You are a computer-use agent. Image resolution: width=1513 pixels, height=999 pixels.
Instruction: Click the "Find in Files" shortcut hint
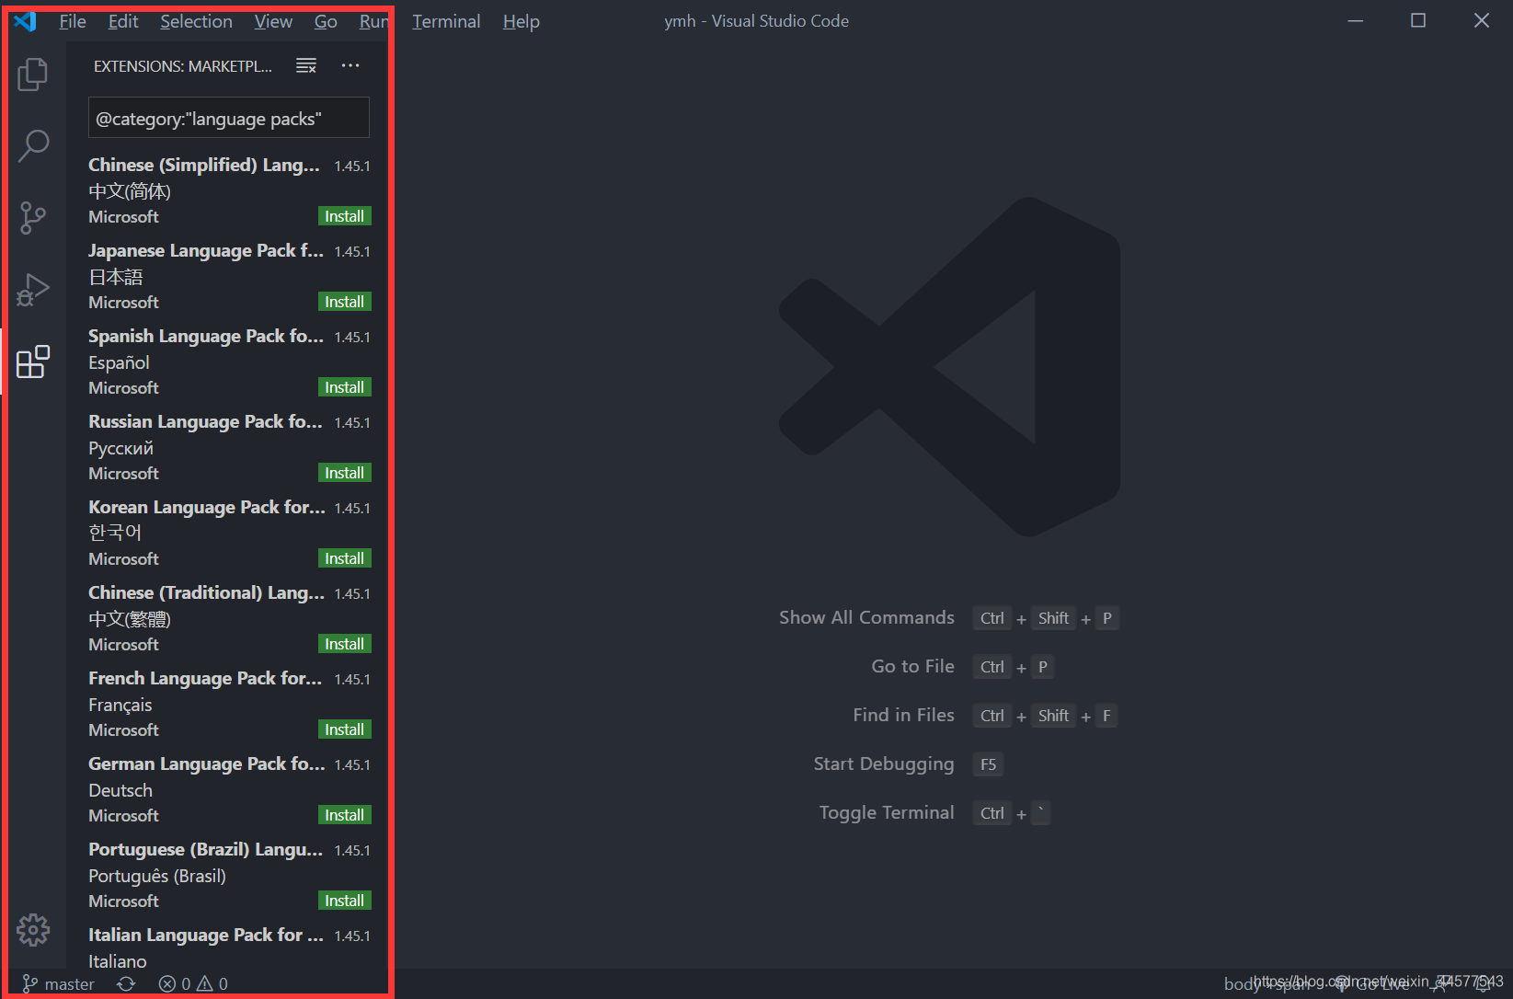pos(903,715)
